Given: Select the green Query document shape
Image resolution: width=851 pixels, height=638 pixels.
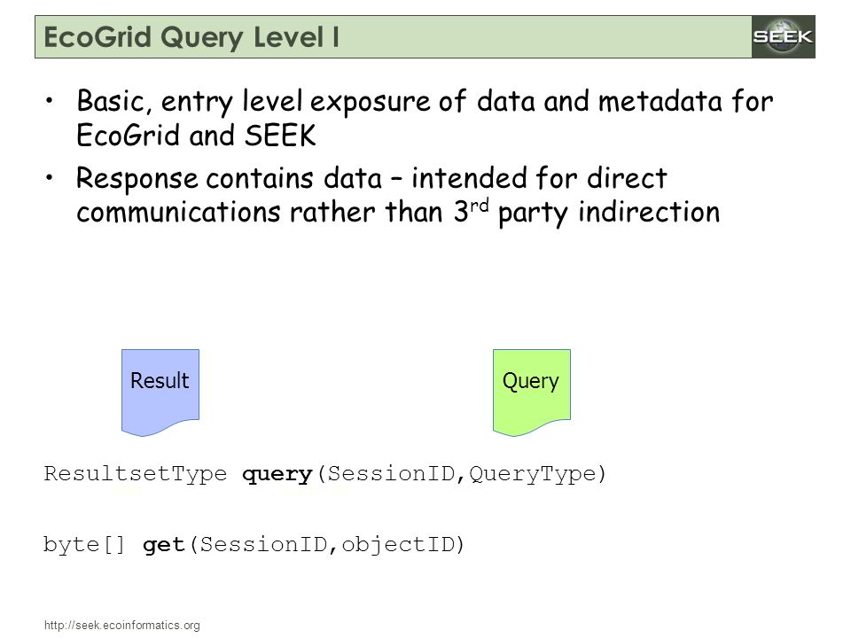Looking at the screenshot, I should click(531, 393).
